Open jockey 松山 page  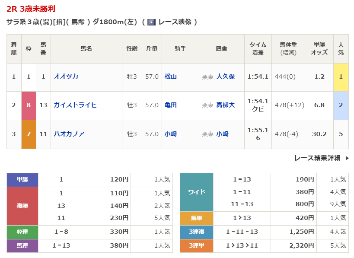coord(171,76)
